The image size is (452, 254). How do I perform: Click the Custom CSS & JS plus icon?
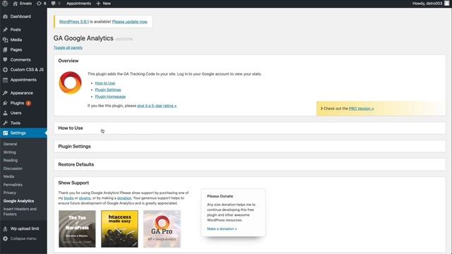coord(5,70)
